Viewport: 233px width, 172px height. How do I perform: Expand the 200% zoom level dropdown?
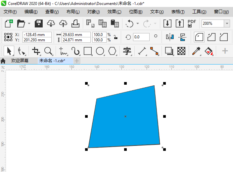tap(227, 23)
